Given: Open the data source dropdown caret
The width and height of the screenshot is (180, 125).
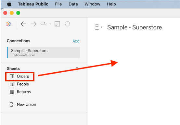Looking at the screenshot, I should click(101, 27).
